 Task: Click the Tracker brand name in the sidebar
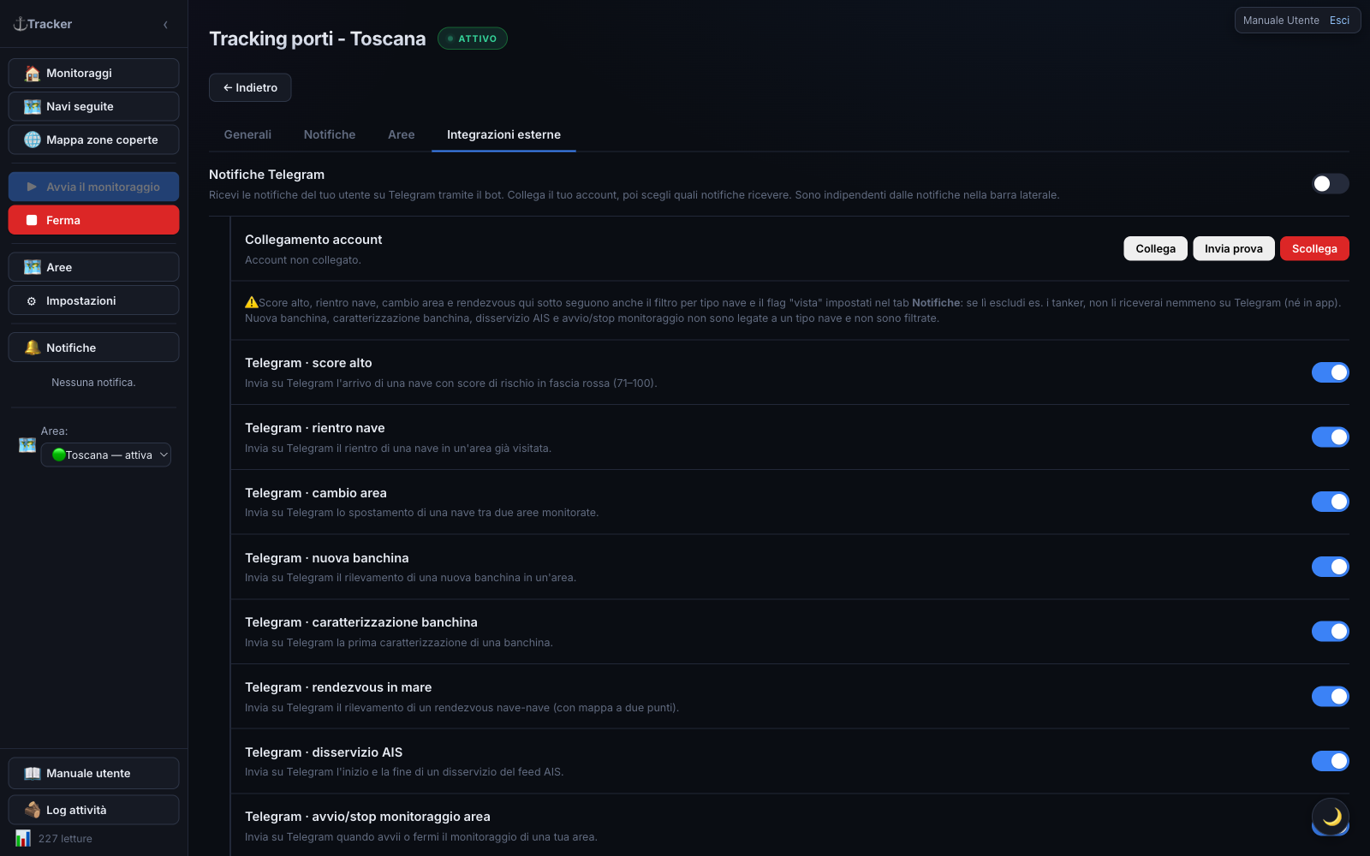[50, 24]
